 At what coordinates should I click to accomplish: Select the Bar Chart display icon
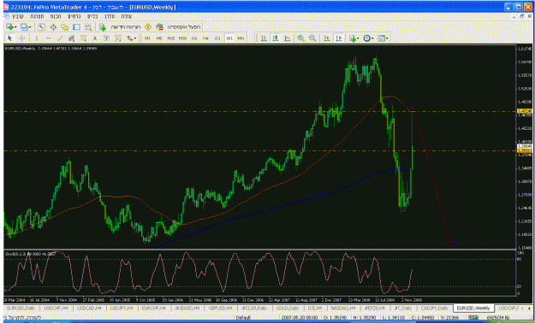(x=264, y=38)
